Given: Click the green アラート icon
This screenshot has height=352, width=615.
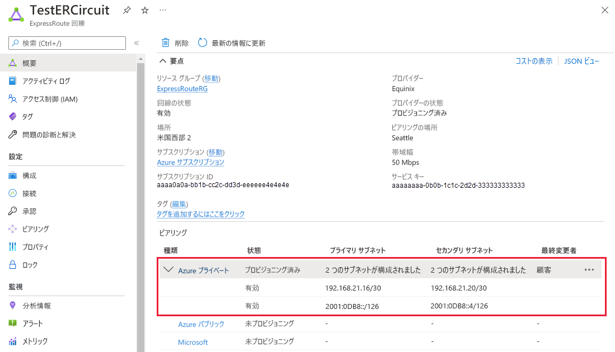Looking at the screenshot, I should 12,324.
